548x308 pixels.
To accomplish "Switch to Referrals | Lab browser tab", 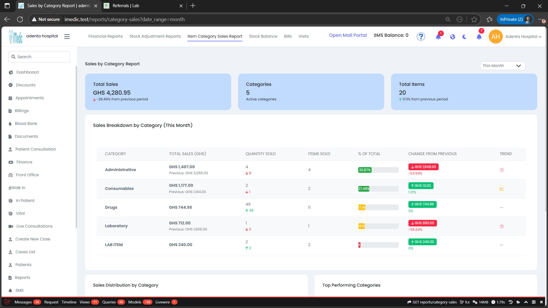I will [x=143, y=6].
